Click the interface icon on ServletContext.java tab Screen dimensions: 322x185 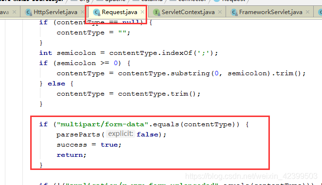click(156, 12)
